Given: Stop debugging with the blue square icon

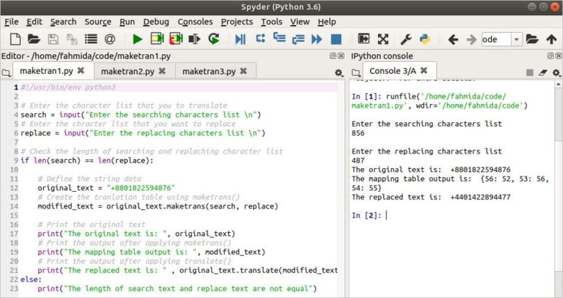Looking at the screenshot, I should pyautogui.click(x=336, y=39).
